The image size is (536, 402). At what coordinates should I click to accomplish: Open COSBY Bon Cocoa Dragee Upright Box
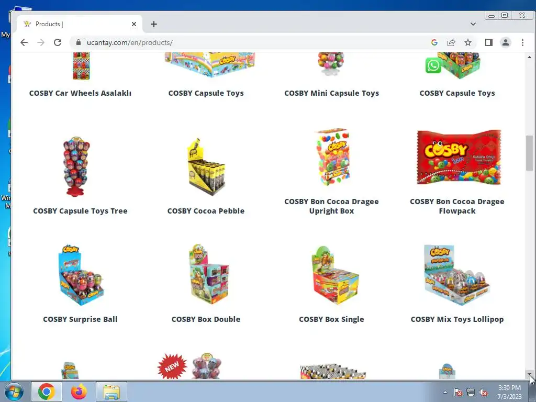pyautogui.click(x=331, y=206)
